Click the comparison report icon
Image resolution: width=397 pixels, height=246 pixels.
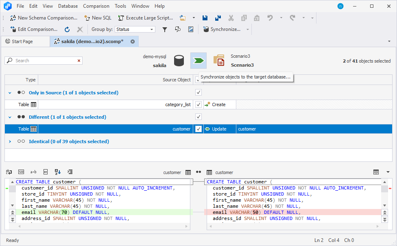(191, 29)
